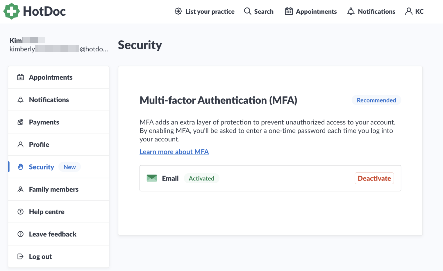Follow the Learn more about MFA link

click(x=174, y=152)
